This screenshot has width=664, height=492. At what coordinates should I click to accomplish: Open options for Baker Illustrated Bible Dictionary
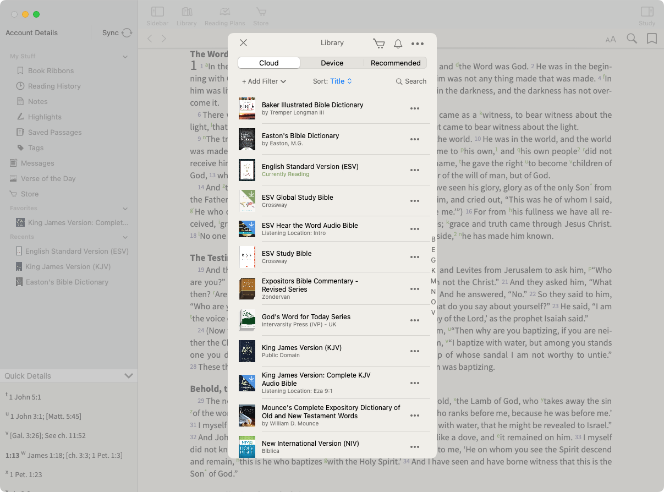(x=415, y=108)
